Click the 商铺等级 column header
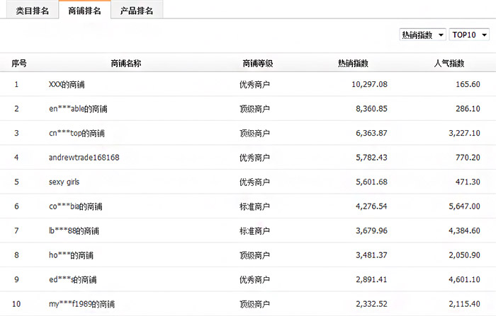 pyautogui.click(x=257, y=63)
